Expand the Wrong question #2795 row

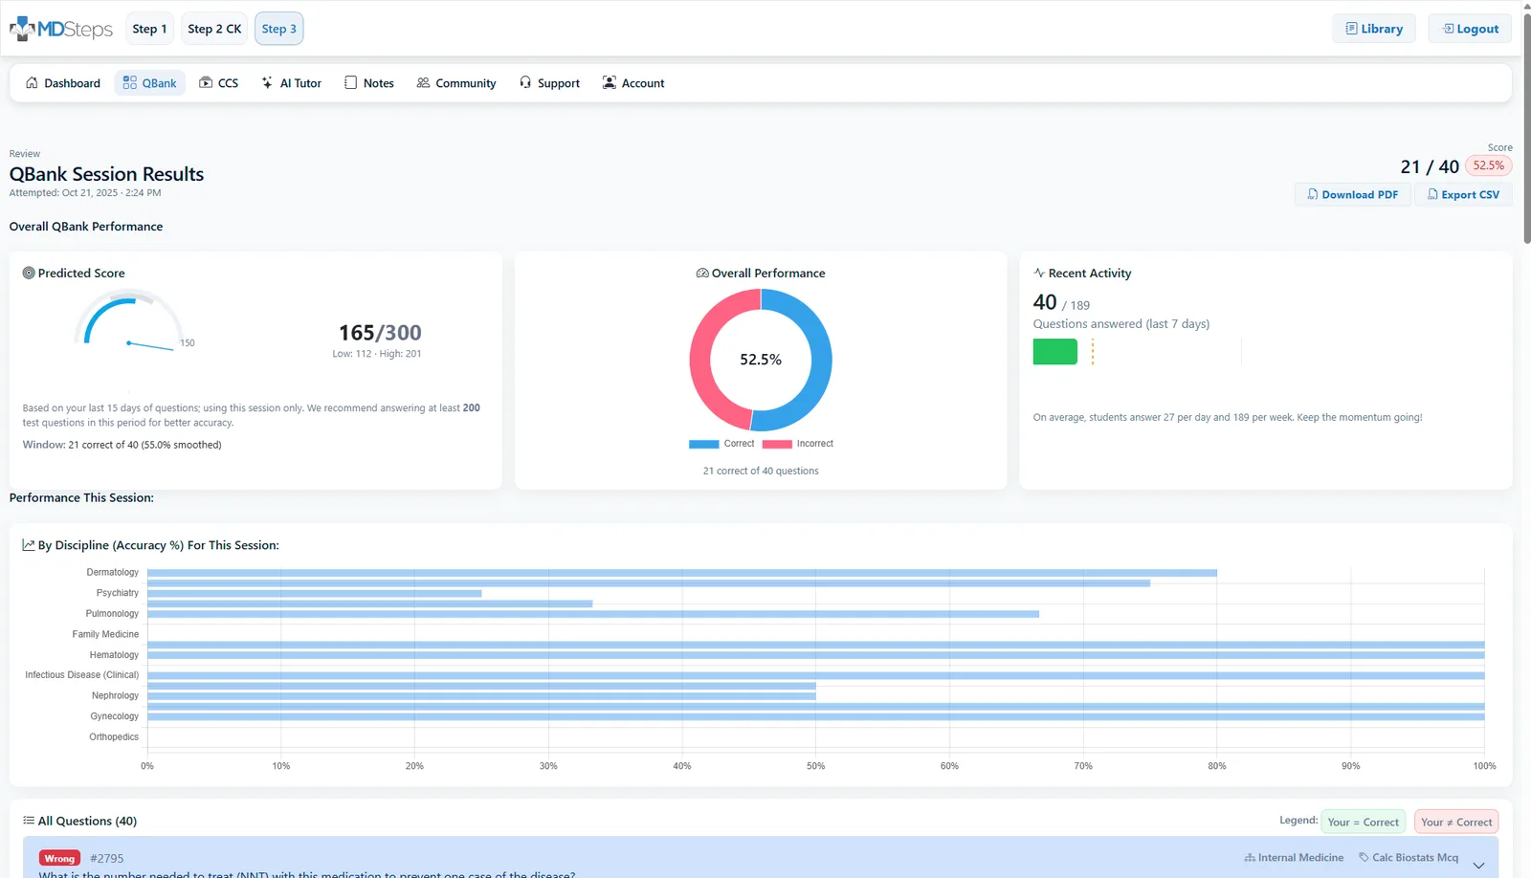pos(670,858)
